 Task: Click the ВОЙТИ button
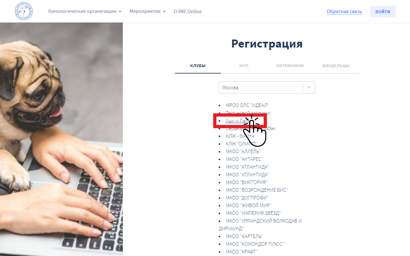point(383,12)
